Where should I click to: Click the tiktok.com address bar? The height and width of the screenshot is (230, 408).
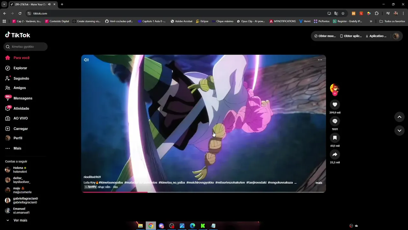pyautogui.click(x=175, y=13)
